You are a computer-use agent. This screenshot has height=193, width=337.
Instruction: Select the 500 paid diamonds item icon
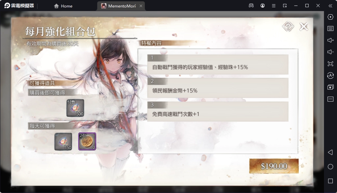click(75, 108)
